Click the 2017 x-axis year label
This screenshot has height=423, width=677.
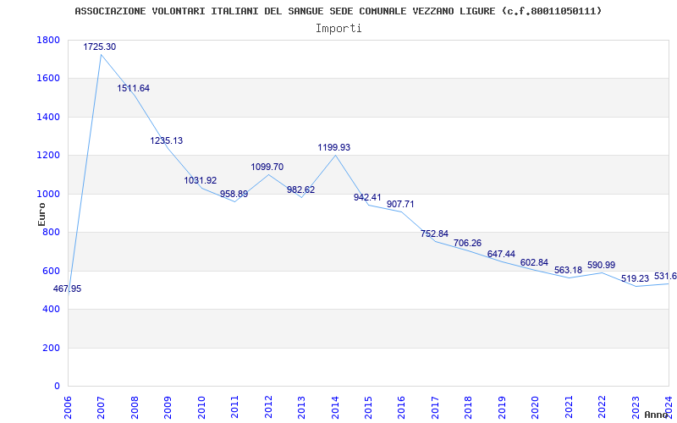point(435,407)
